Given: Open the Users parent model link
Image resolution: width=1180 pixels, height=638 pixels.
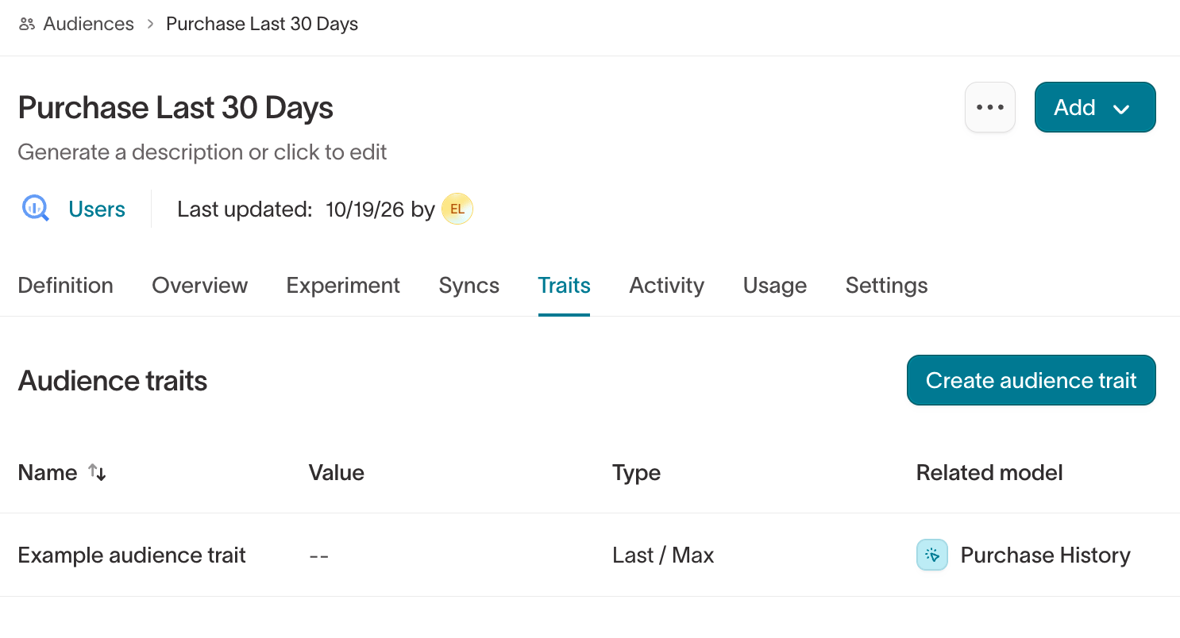Looking at the screenshot, I should tap(97, 209).
